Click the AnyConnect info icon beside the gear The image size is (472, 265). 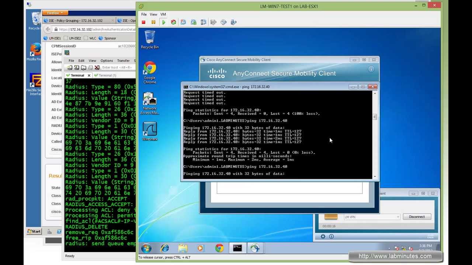[331, 236]
